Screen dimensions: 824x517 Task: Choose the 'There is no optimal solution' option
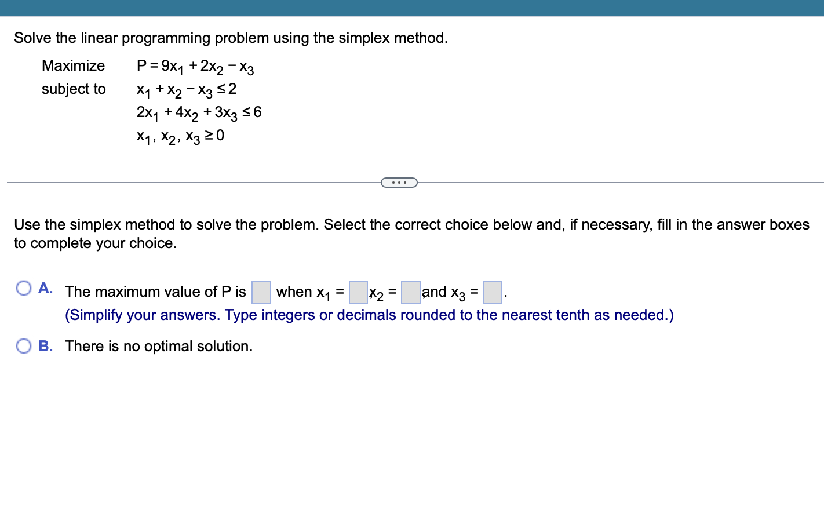158,346
